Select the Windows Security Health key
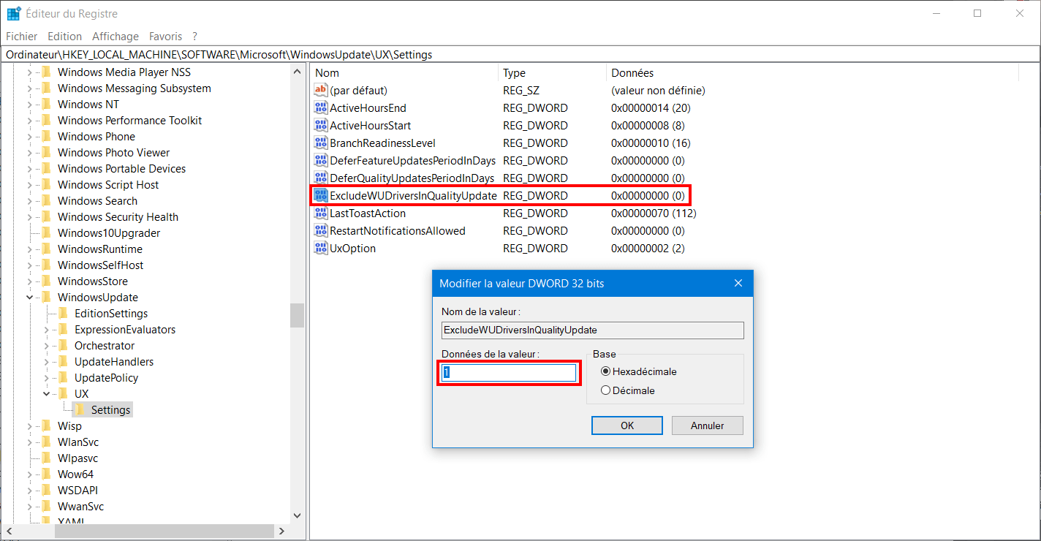This screenshot has height=541, width=1041. 118,216
